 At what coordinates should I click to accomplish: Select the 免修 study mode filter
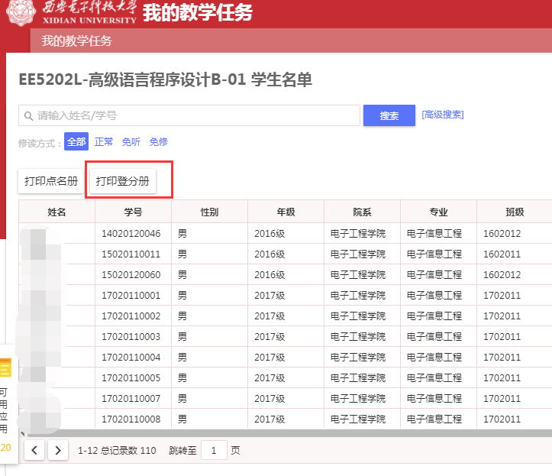[159, 141]
